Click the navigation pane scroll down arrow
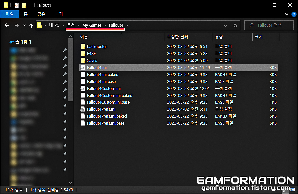The image size is (298, 194). tap(70, 183)
